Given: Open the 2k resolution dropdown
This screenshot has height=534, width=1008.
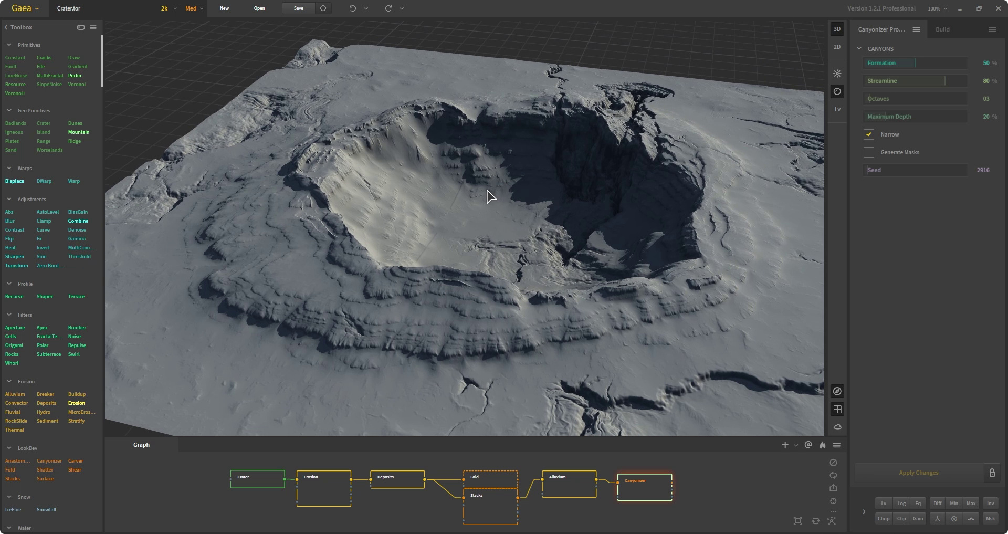Looking at the screenshot, I should point(169,8).
